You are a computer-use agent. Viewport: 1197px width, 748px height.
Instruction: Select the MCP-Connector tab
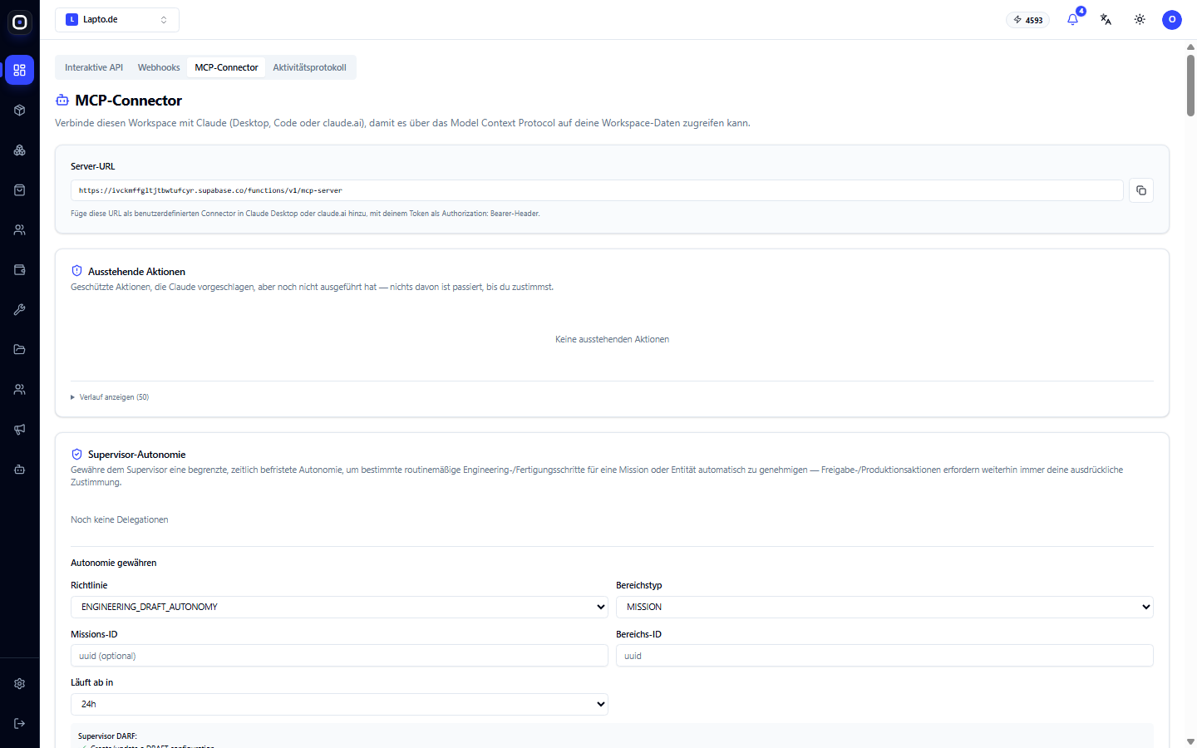[x=226, y=67]
